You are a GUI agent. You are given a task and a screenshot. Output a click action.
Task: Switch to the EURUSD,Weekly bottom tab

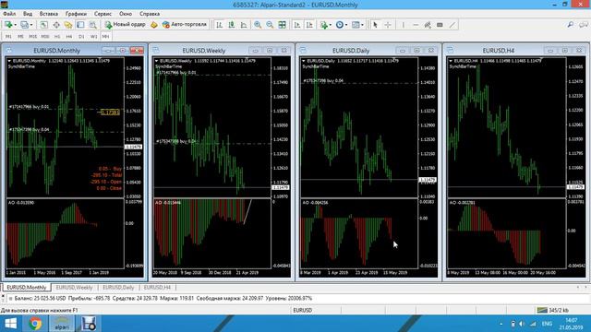(74, 287)
